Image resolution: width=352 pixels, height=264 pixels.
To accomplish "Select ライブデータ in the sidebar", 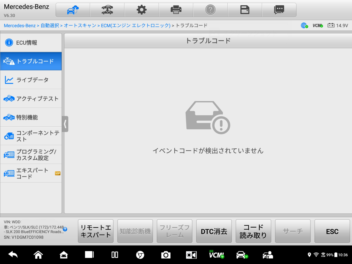I will point(31,80).
